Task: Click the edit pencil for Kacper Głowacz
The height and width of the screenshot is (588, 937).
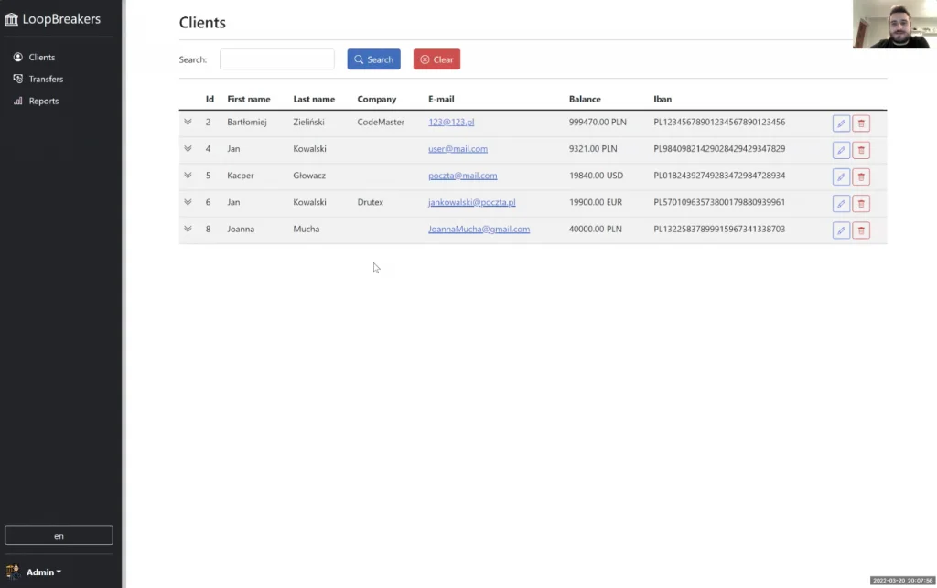Action: 841,176
